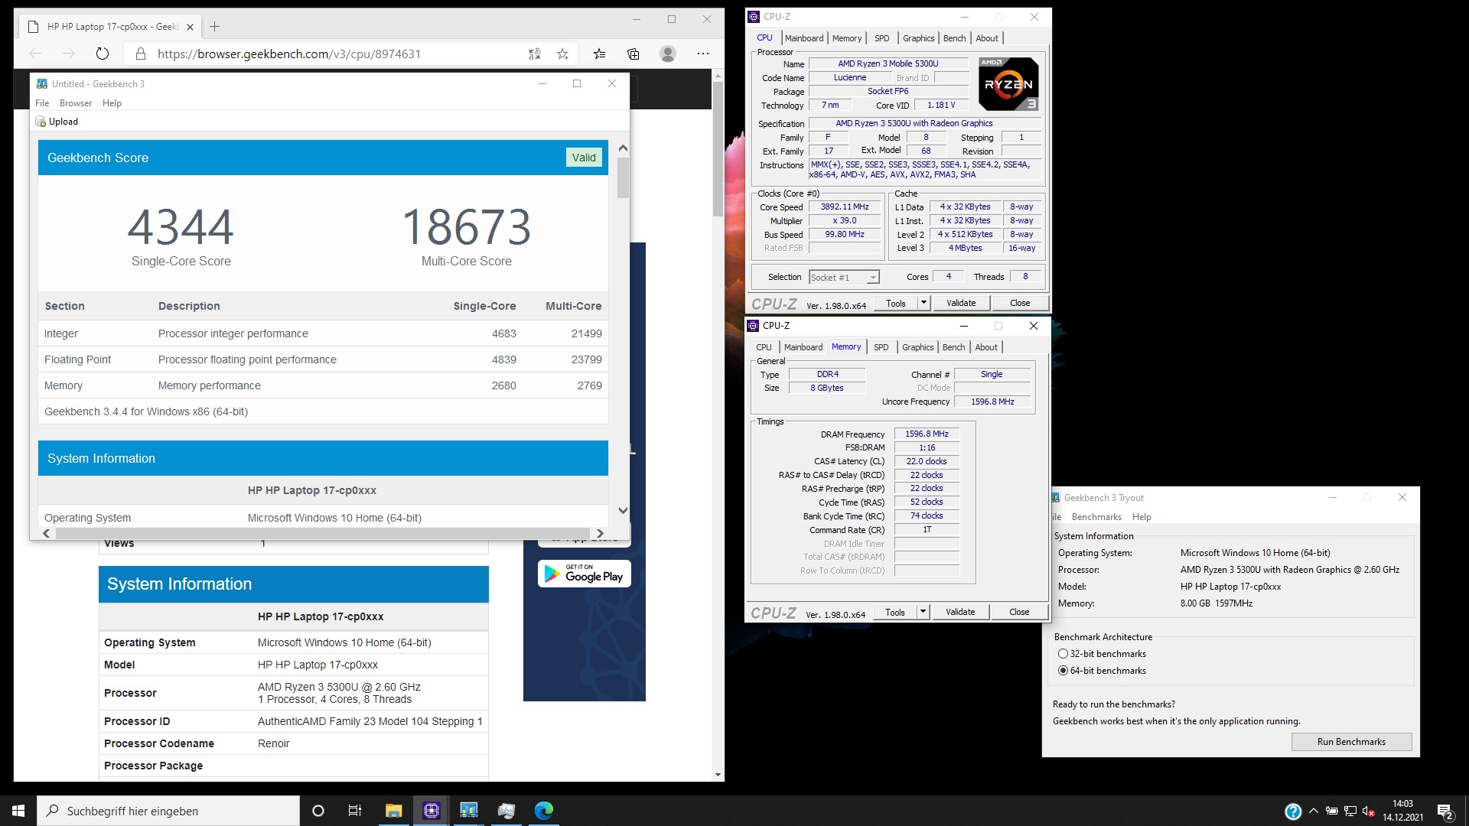Viewport: 1469px width, 826px height.
Task: Open Help menu in Geekbench 3 Tryout
Action: [x=1142, y=517]
